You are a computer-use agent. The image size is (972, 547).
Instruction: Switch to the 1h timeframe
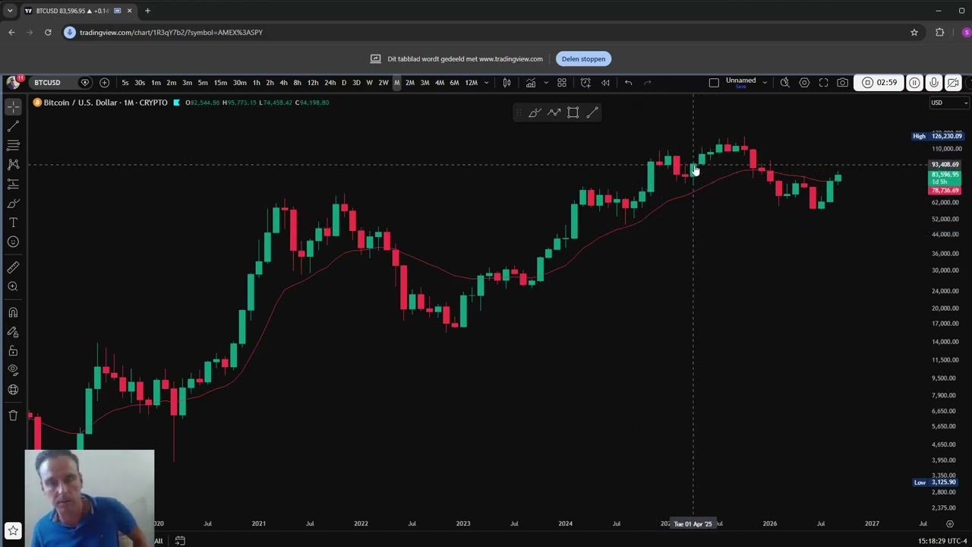(256, 83)
